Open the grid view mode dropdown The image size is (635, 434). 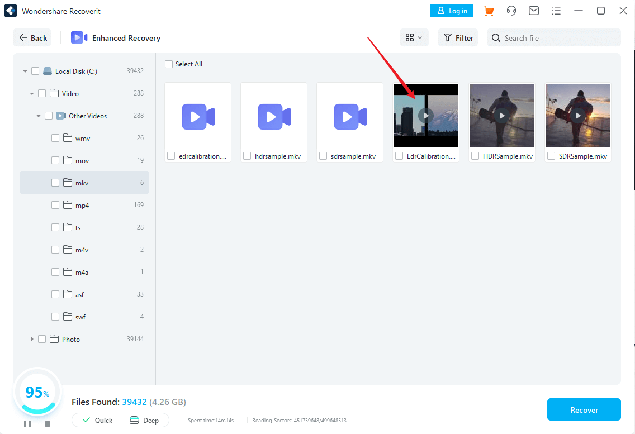point(414,37)
